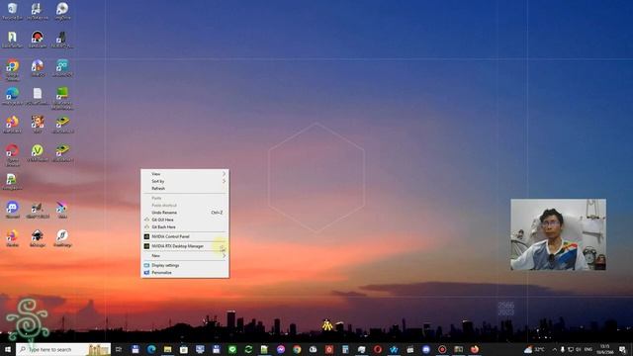633x356 pixels.
Task: Open Task View from the taskbar
Action: click(119, 349)
